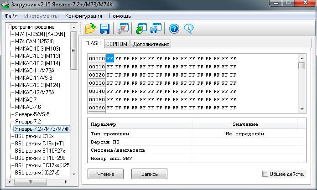Select МИКАС-10.3 (M103) in tree
This screenshot has height=190, width=317.
click(37, 48)
